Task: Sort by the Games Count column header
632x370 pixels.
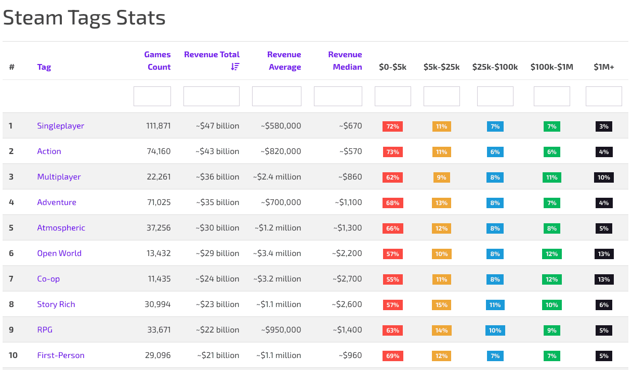Action: (157, 60)
